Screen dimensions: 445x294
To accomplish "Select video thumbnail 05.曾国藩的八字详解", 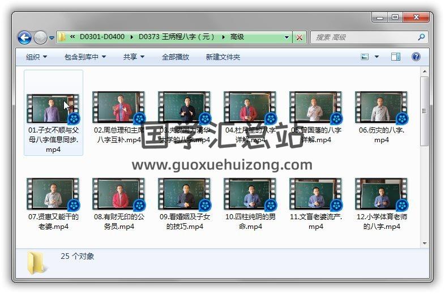I will (316, 107).
